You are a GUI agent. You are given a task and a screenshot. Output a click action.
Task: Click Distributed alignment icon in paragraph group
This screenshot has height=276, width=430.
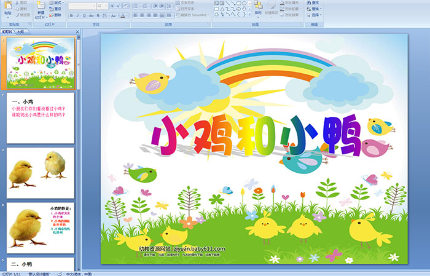(162, 15)
